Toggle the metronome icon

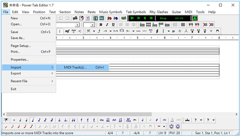pos(195,18)
